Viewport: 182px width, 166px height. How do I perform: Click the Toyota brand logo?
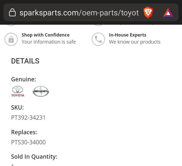tap(18, 91)
